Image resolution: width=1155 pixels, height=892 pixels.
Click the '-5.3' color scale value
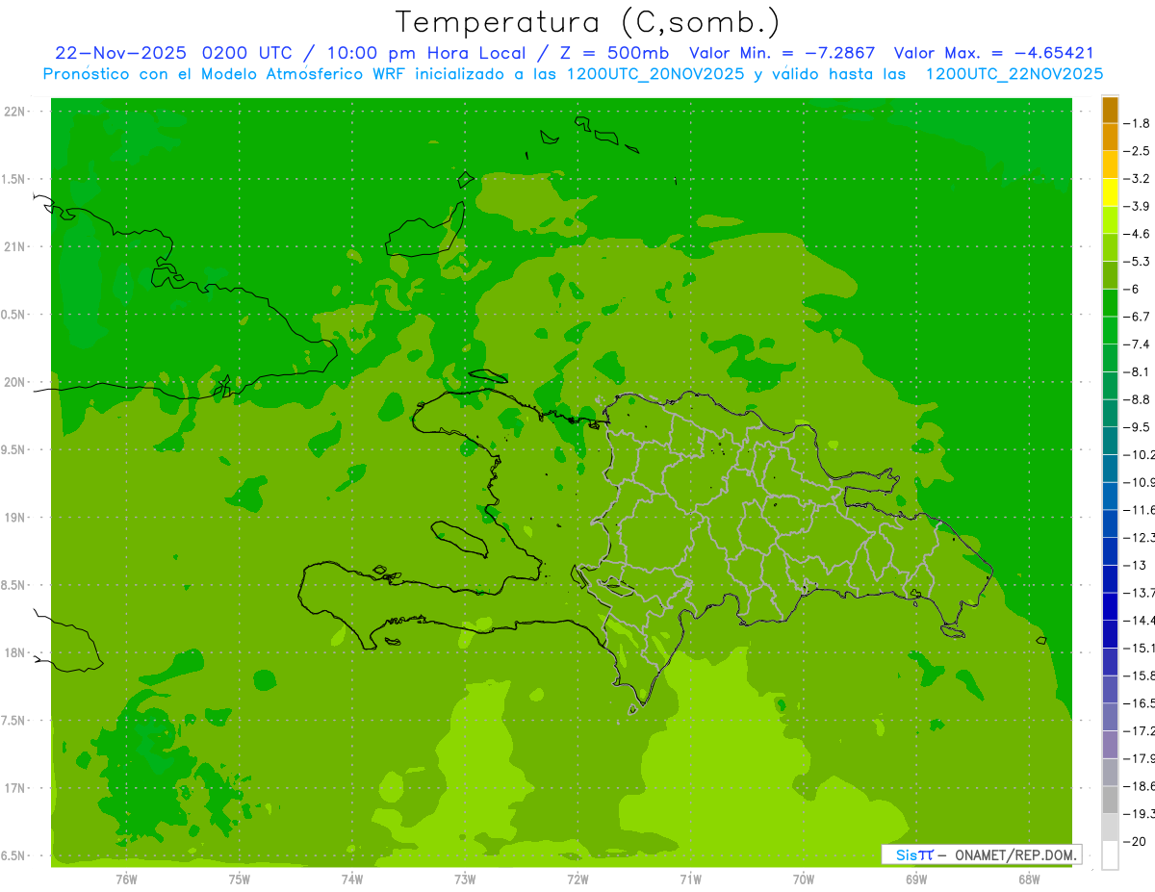tap(1137, 262)
